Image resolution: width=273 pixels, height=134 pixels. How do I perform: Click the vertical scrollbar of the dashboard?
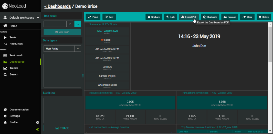click(x=270, y=43)
